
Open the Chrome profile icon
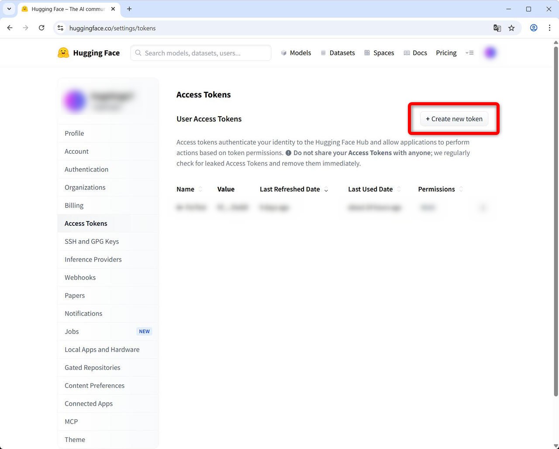pos(534,28)
